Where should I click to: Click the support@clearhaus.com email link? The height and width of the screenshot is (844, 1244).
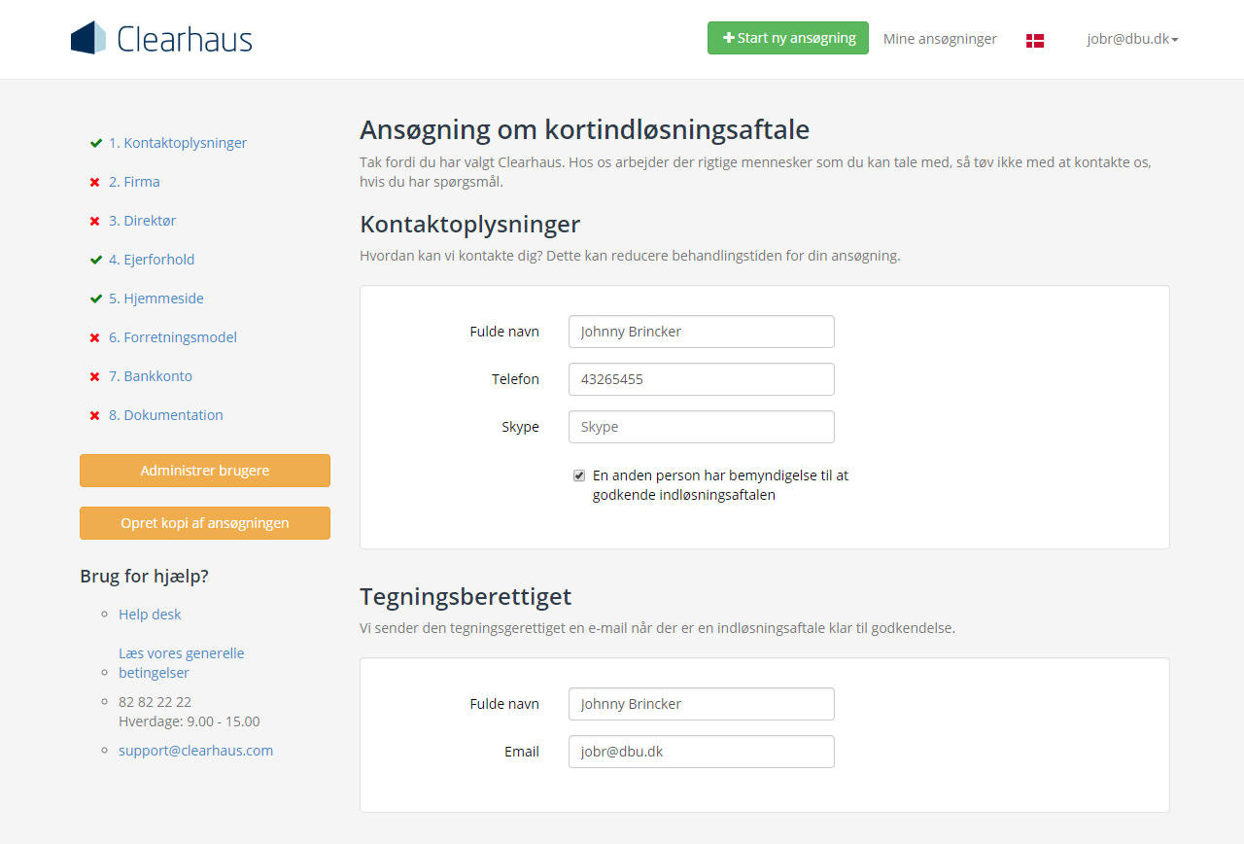tap(195, 751)
